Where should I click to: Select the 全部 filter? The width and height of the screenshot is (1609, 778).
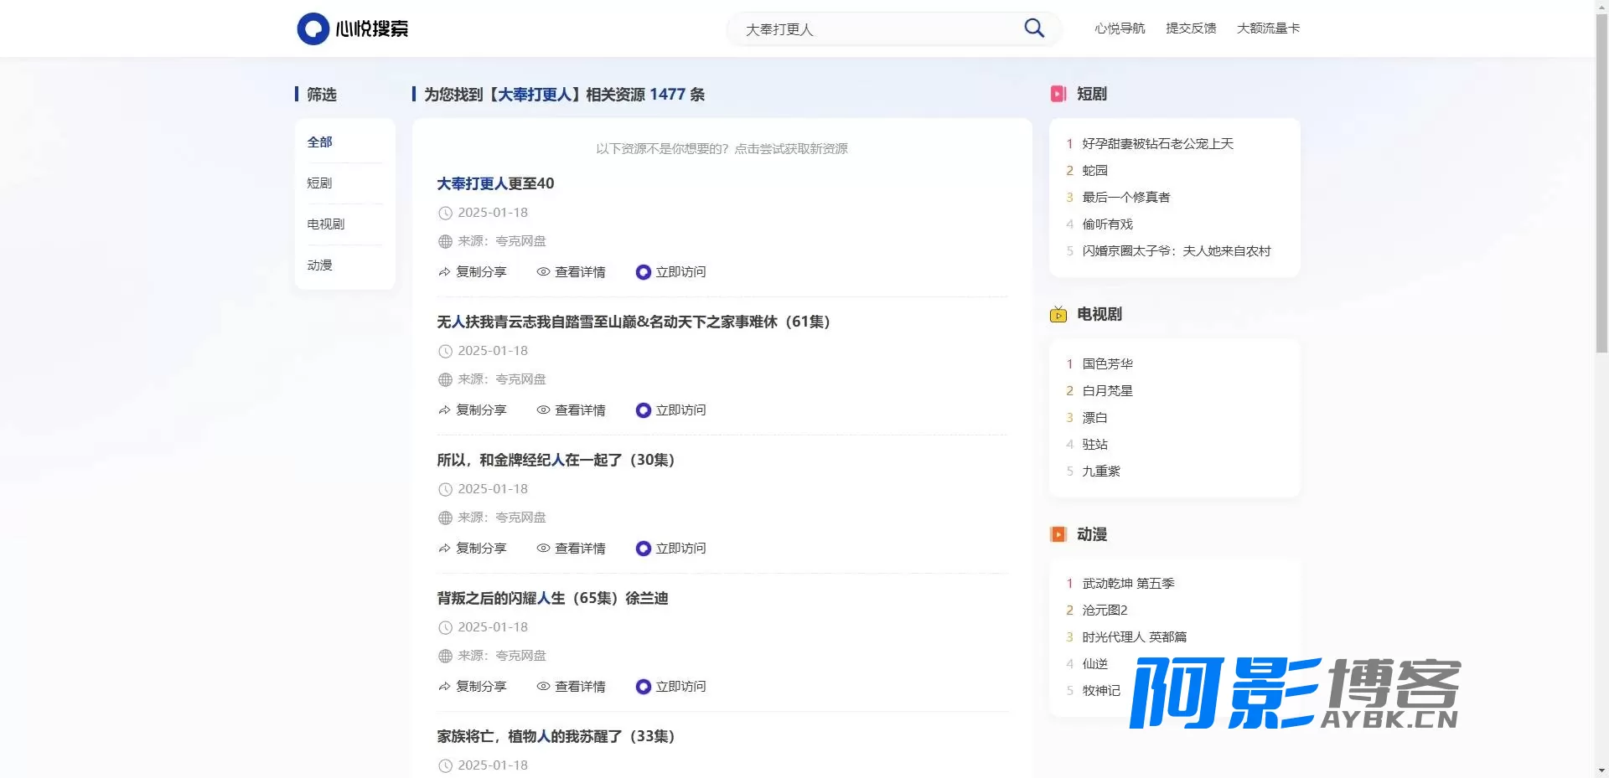coord(319,142)
